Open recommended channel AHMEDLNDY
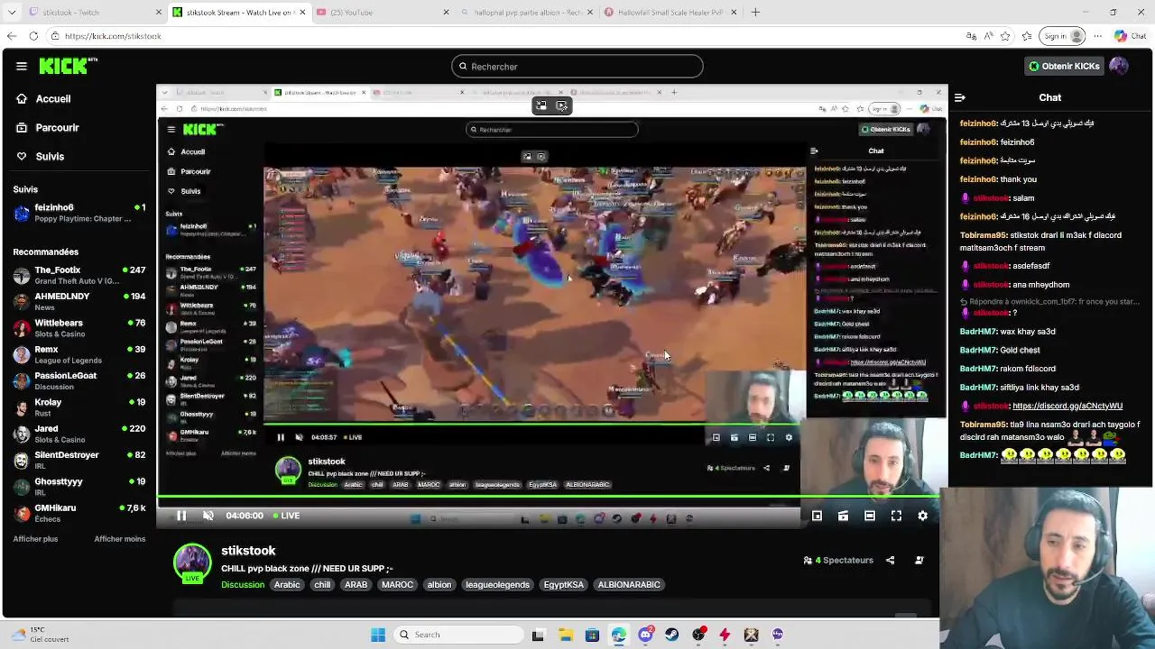 79,302
